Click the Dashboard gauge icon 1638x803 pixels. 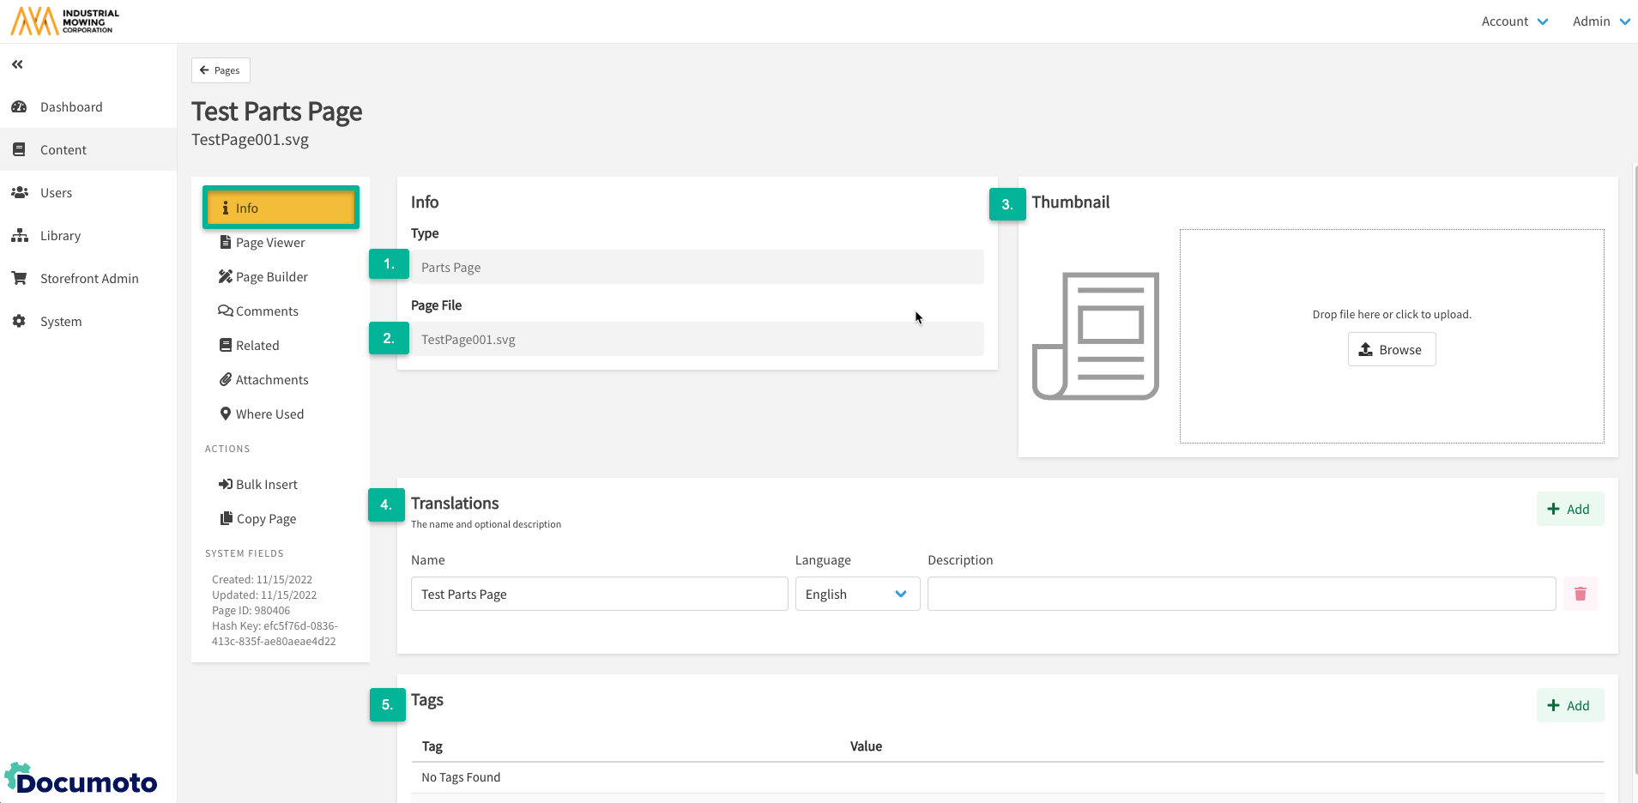[x=19, y=107]
